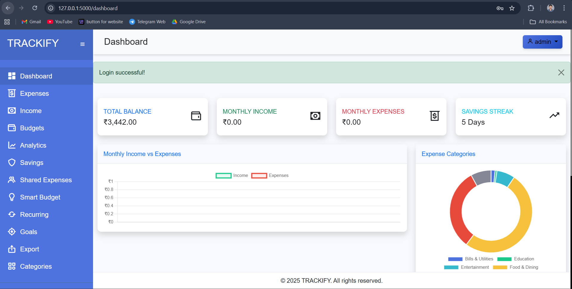Click the 2025 TRACKIFY copyright footer text

[x=332, y=281]
